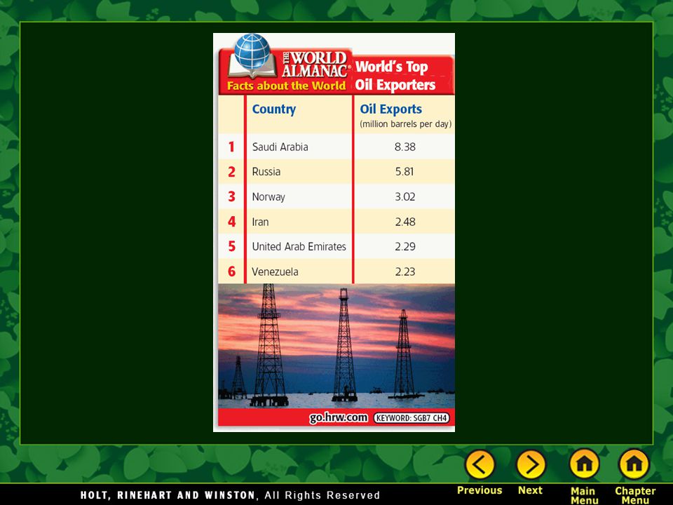Click the value 2.48
The height and width of the screenshot is (505, 673).
[x=405, y=222]
